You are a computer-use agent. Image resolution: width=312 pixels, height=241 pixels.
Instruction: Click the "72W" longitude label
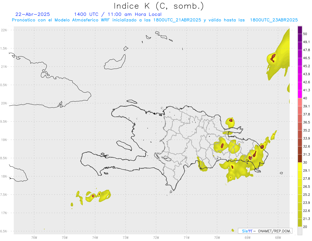156,237
